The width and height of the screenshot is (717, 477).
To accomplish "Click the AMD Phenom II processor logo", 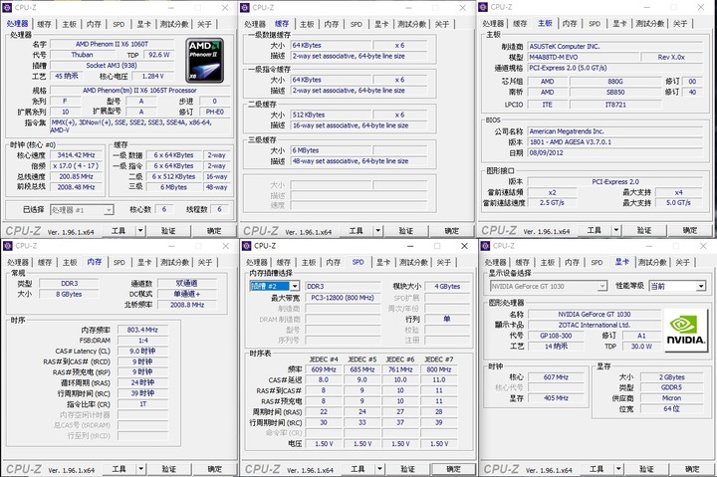I will pyautogui.click(x=205, y=60).
